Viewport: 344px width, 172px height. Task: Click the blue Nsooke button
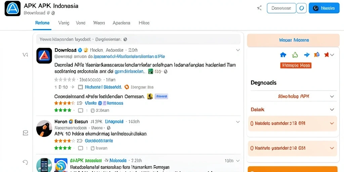324,8
